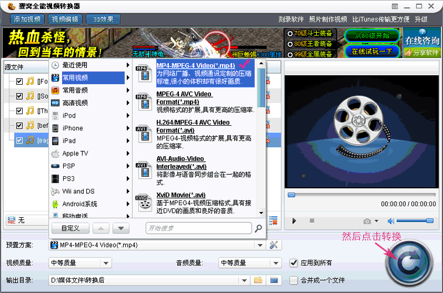Click the 开始搜索 search field
The height and width of the screenshot is (293, 443).
pos(199,228)
